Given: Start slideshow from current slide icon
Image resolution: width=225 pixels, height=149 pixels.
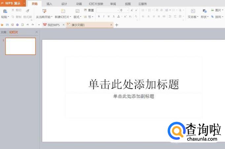Looking at the screenshot, I should 44,11.
